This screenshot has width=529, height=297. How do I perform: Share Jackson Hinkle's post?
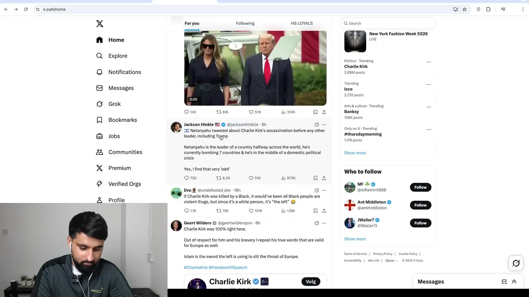[324, 178]
